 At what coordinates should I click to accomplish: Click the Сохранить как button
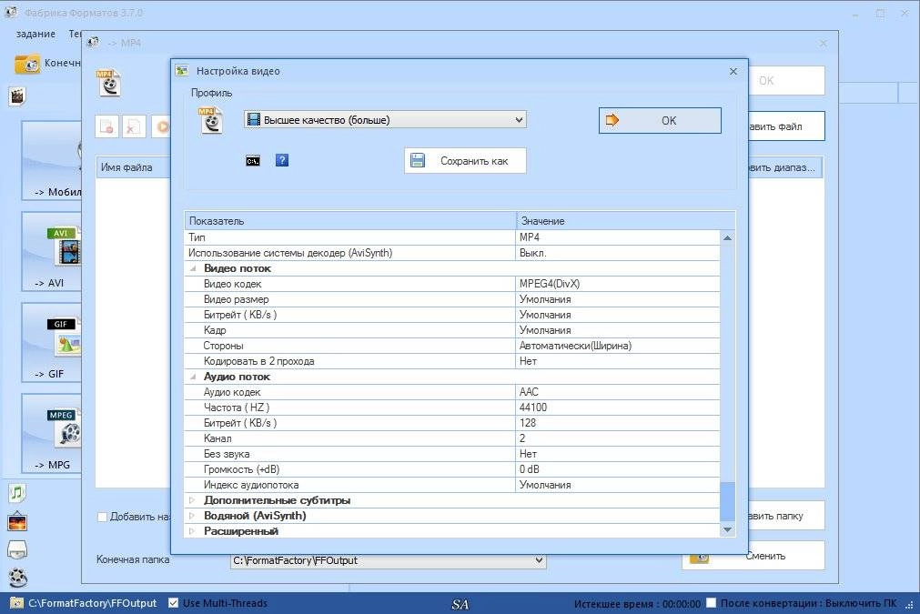[x=465, y=161]
